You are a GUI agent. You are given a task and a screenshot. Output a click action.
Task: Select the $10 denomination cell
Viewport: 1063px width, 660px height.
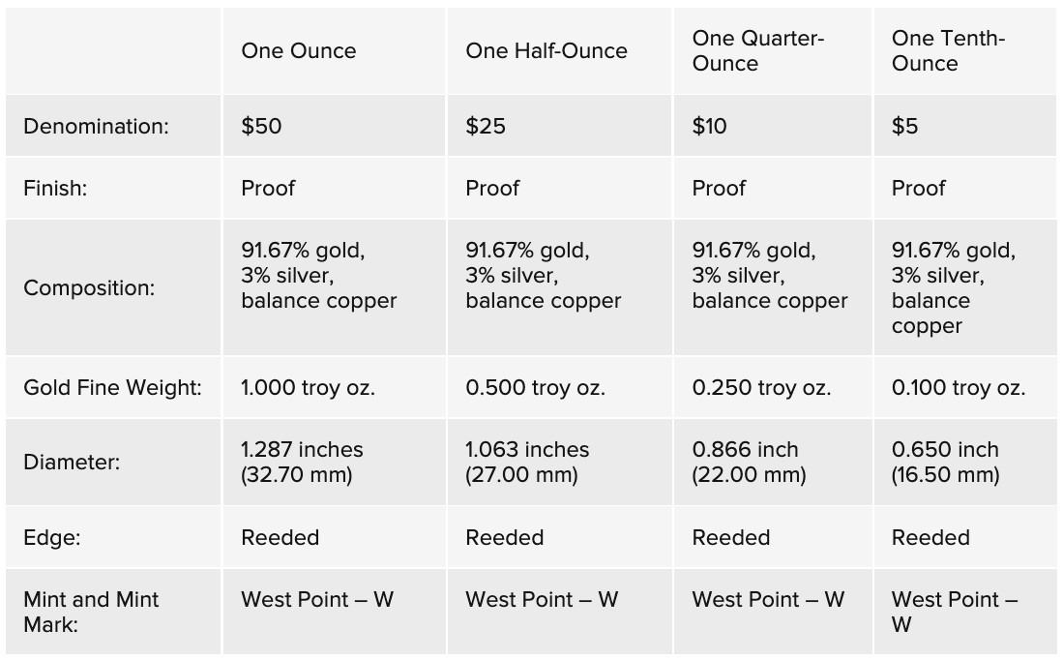710,127
